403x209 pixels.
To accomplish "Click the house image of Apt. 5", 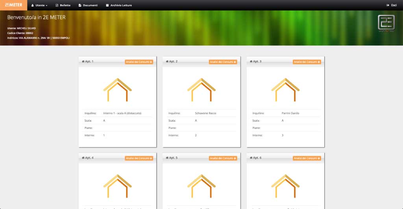I will point(201,186).
